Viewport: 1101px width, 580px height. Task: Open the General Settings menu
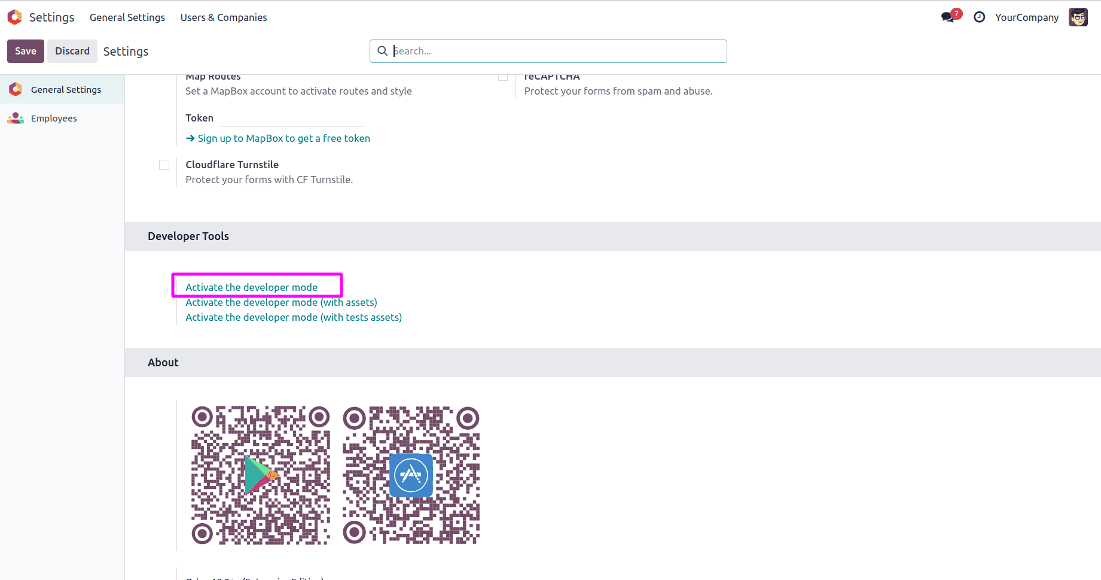pos(127,17)
